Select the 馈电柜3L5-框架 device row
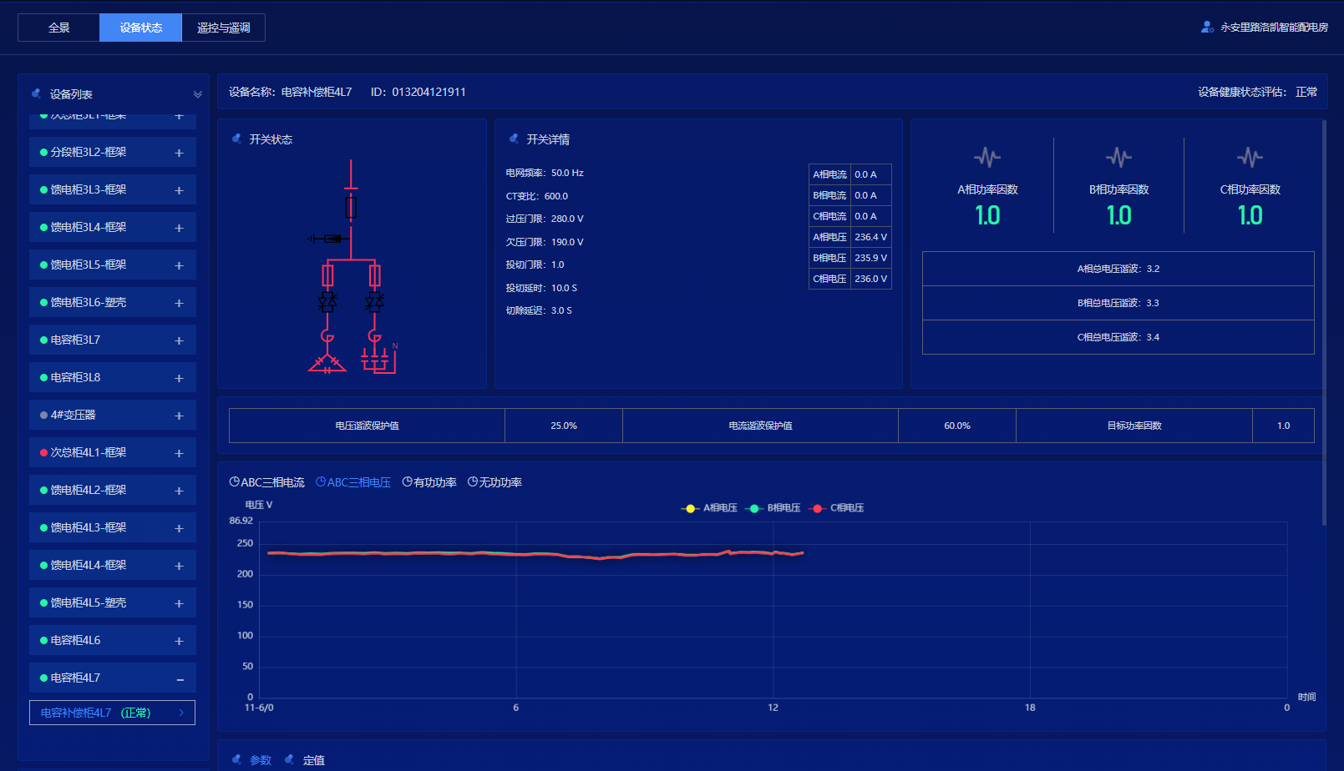Viewport: 1344px width, 771px height. (x=113, y=265)
